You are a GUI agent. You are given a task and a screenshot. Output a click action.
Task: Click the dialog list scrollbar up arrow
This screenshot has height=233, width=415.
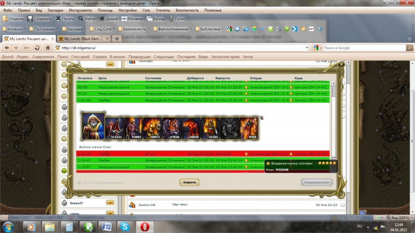pyautogui.click(x=334, y=83)
